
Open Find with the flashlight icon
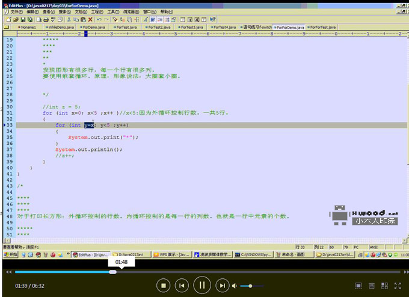(x=115, y=20)
